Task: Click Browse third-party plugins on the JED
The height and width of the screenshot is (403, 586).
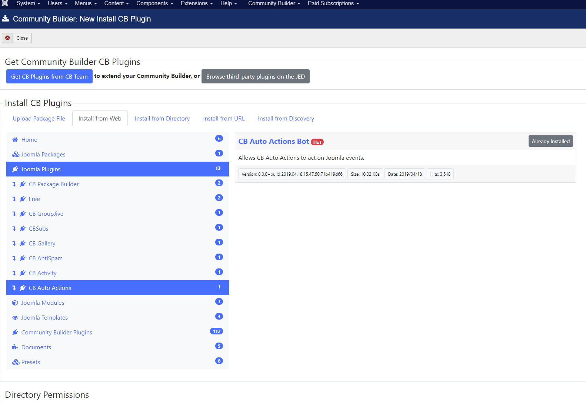Action: point(256,76)
